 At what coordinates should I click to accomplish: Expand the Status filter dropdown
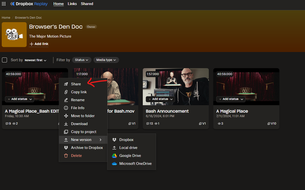(x=82, y=60)
